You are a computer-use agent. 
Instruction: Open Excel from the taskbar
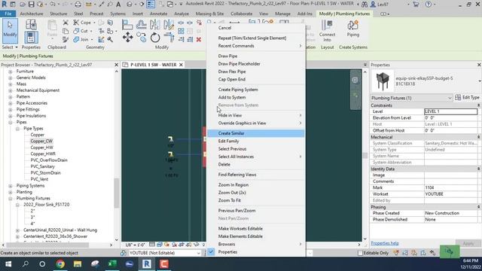coord(112,263)
